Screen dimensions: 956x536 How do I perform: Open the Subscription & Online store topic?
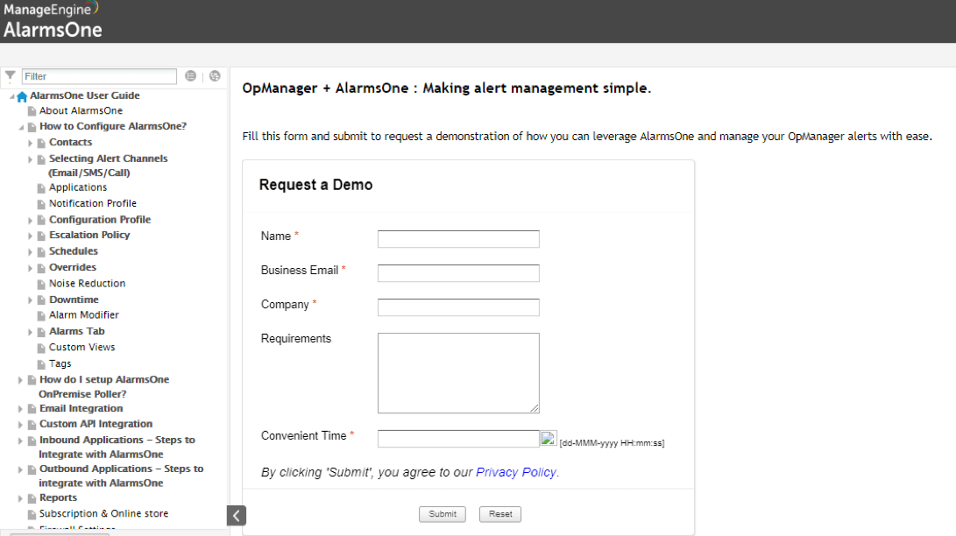click(x=103, y=514)
